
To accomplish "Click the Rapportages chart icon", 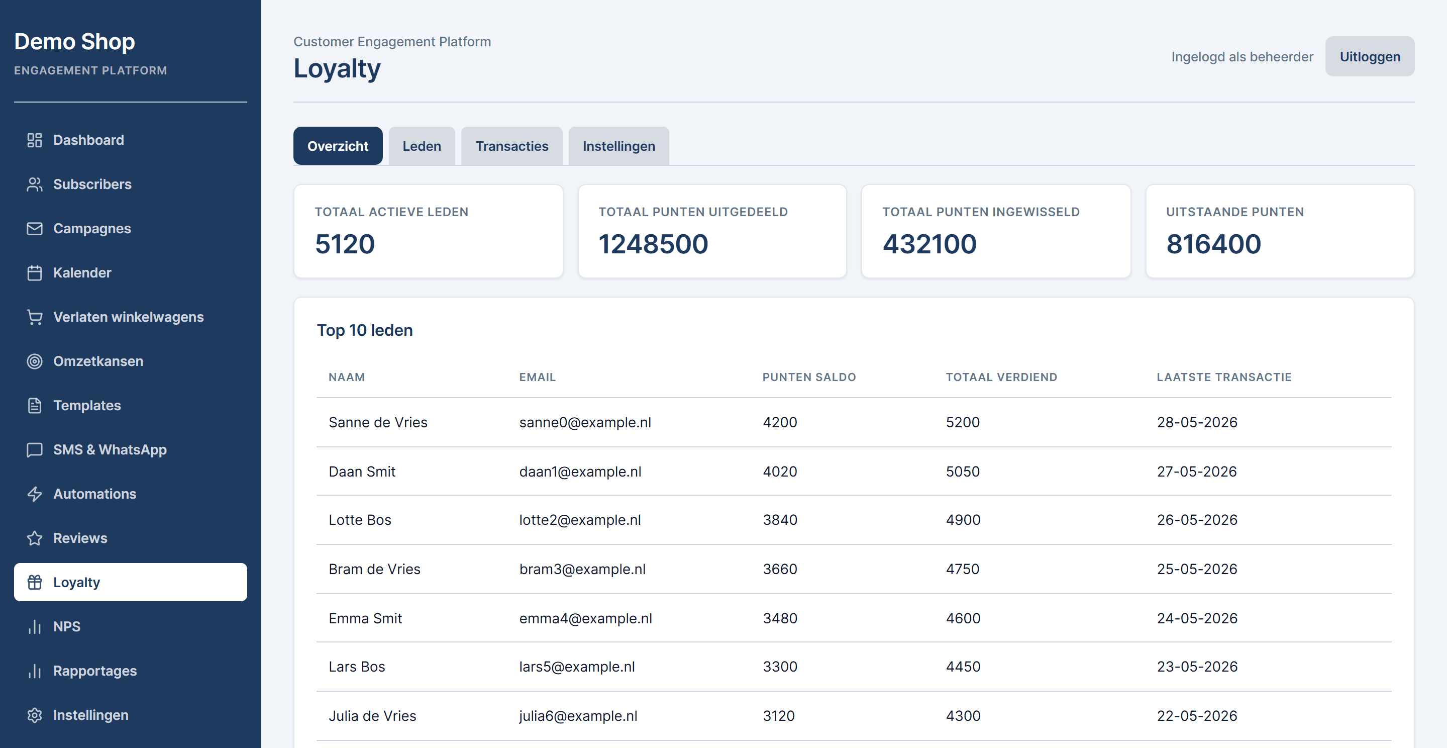I will [35, 671].
